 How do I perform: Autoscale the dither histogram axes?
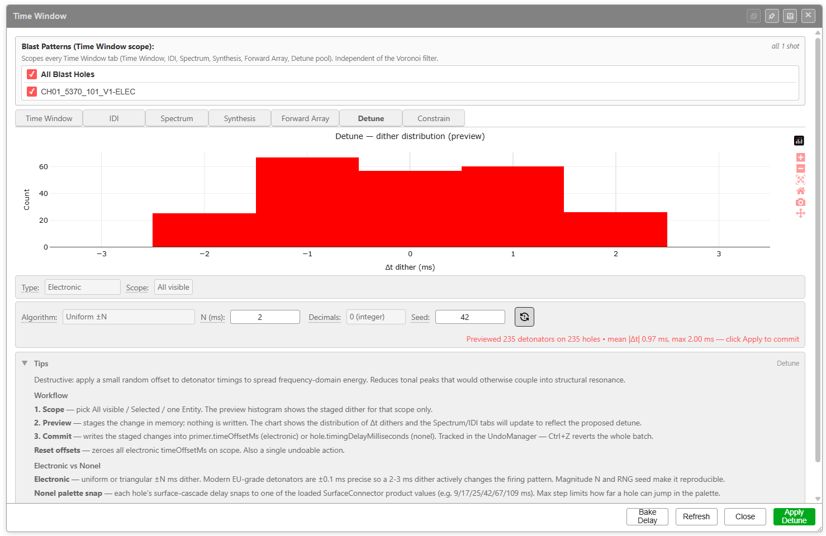[x=800, y=180]
